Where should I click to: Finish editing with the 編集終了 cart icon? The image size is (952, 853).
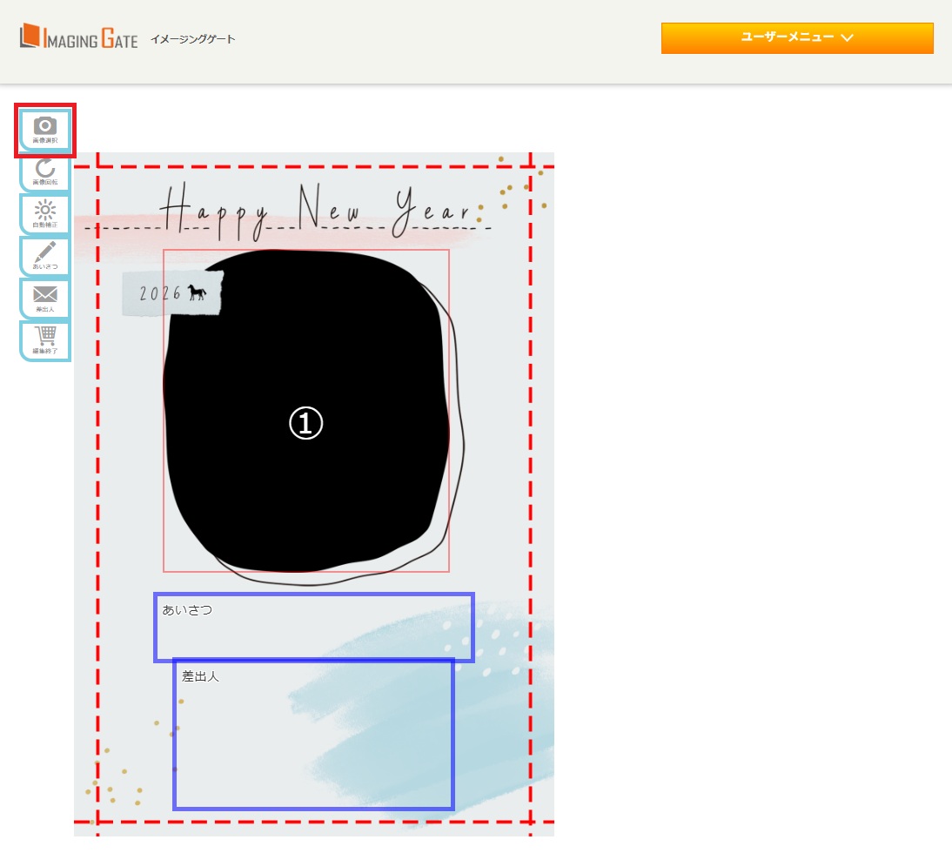click(45, 340)
